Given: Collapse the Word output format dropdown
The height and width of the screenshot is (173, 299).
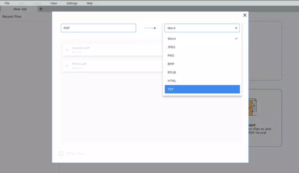Looking at the screenshot, I should click(x=202, y=28).
